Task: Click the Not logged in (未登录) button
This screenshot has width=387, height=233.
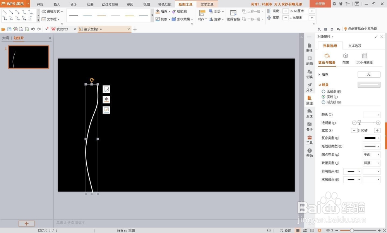Action: pos(320,4)
